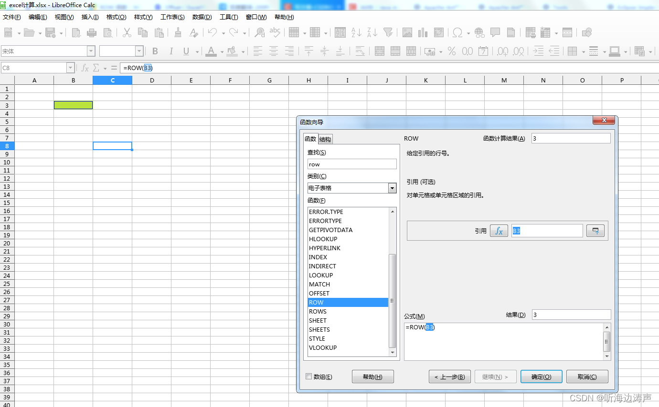
Task: Click the AutoFilter funnel icon
Action: point(388,32)
